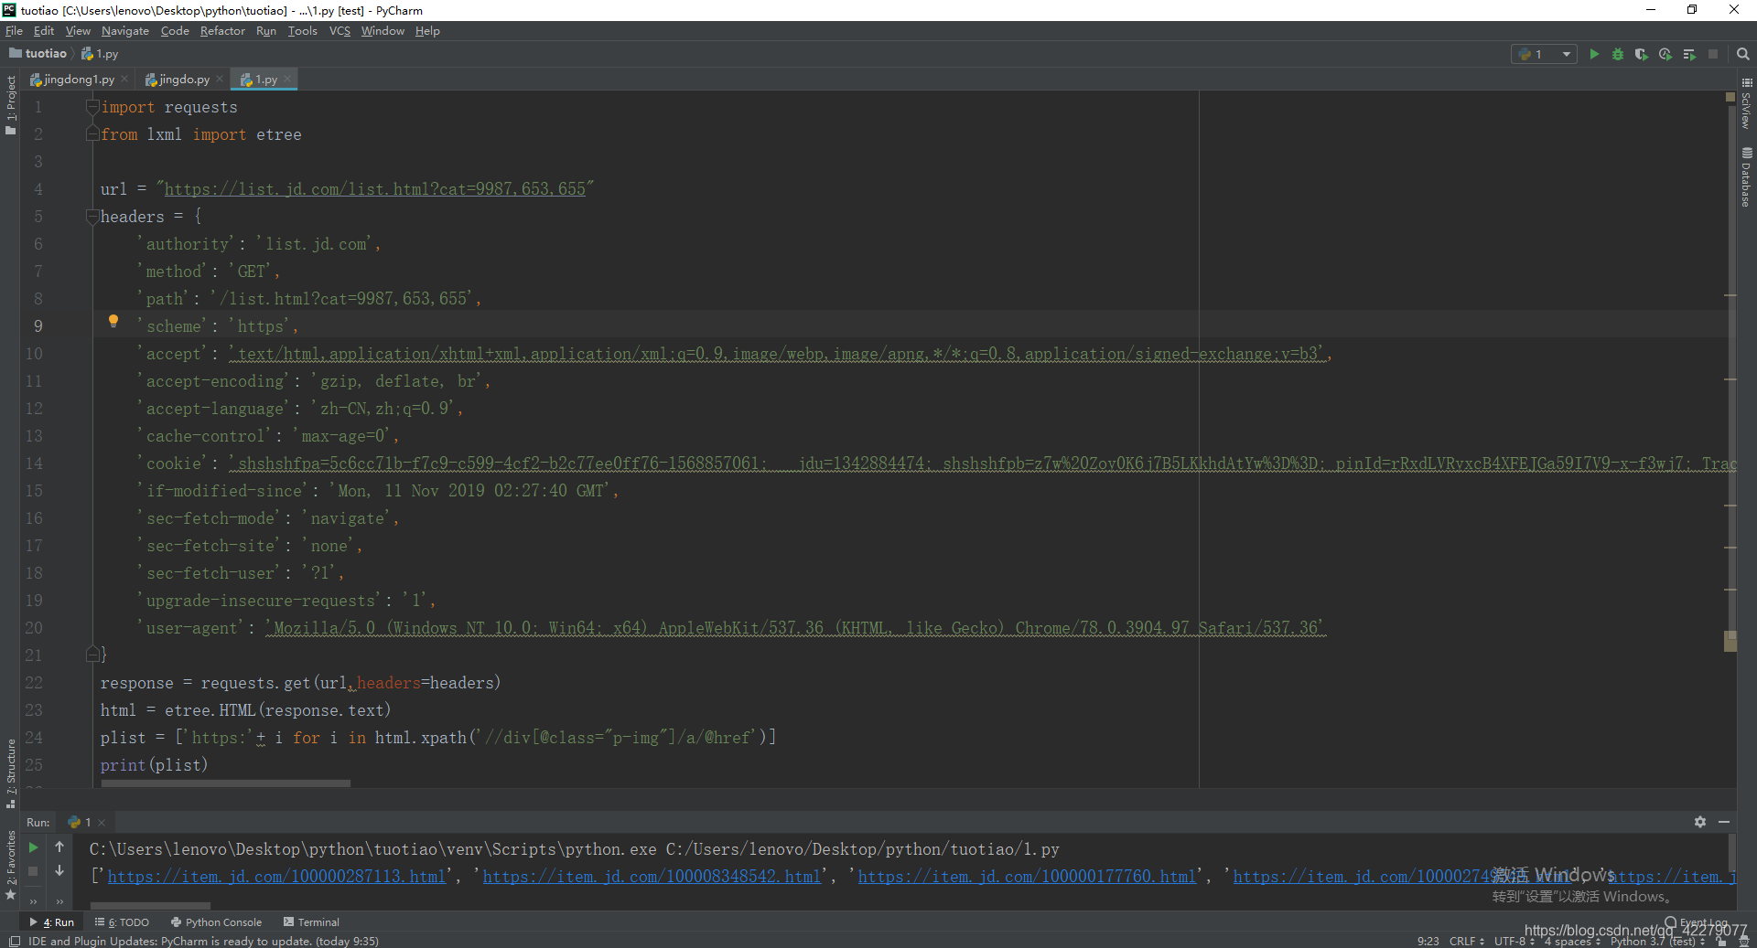
Task: Open link item.jd.com/100008348542.html in output
Action: (x=652, y=877)
